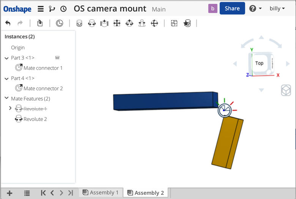
Task: Select the Fastened mate tool
Action: pos(79,24)
